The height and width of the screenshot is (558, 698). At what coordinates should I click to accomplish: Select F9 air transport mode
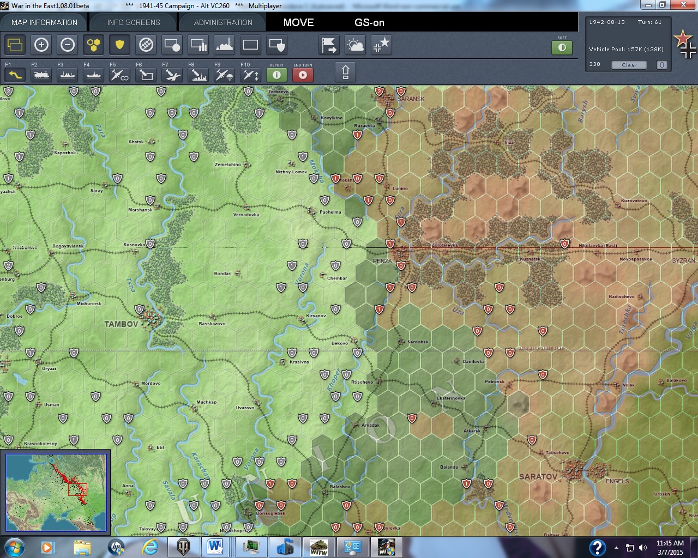225,75
